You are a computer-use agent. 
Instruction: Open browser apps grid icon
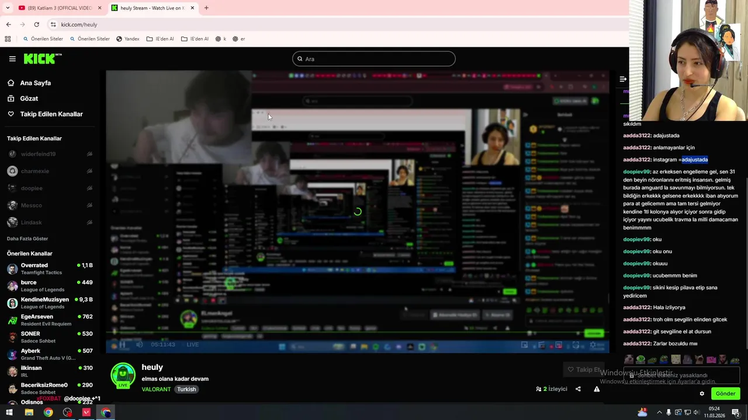pyautogui.click(x=8, y=39)
